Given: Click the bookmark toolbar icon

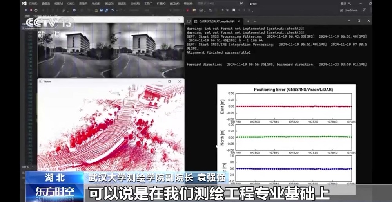Looking at the screenshot, I should 234,10.
